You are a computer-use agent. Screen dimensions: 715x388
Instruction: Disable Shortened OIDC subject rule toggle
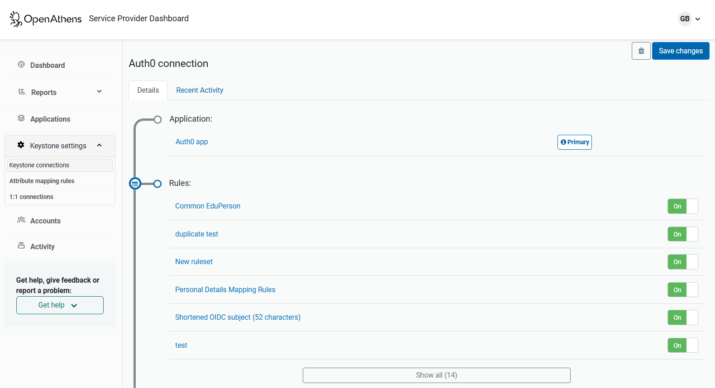683,317
